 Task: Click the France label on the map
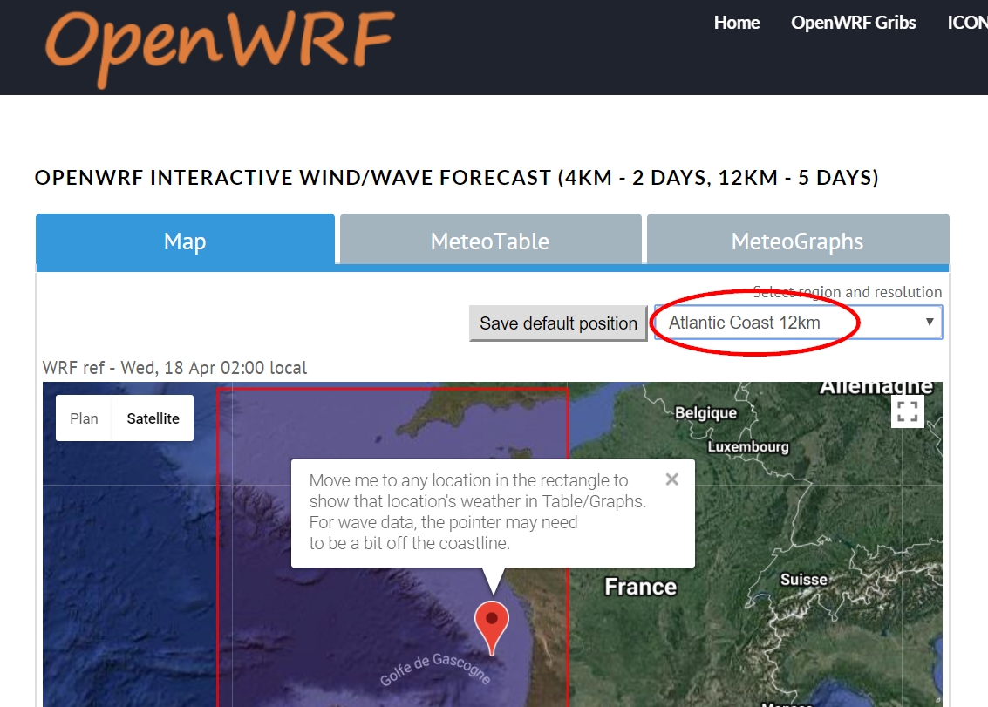click(640, 587)
